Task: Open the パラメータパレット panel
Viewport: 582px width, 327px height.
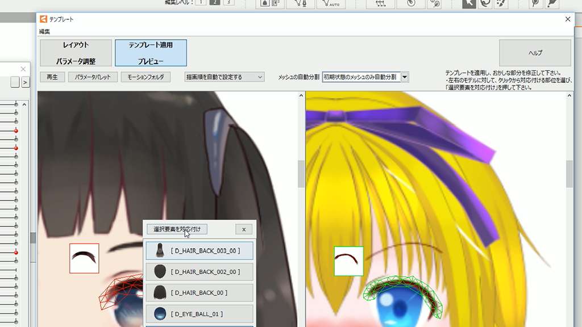Action: tap(93, 77)
